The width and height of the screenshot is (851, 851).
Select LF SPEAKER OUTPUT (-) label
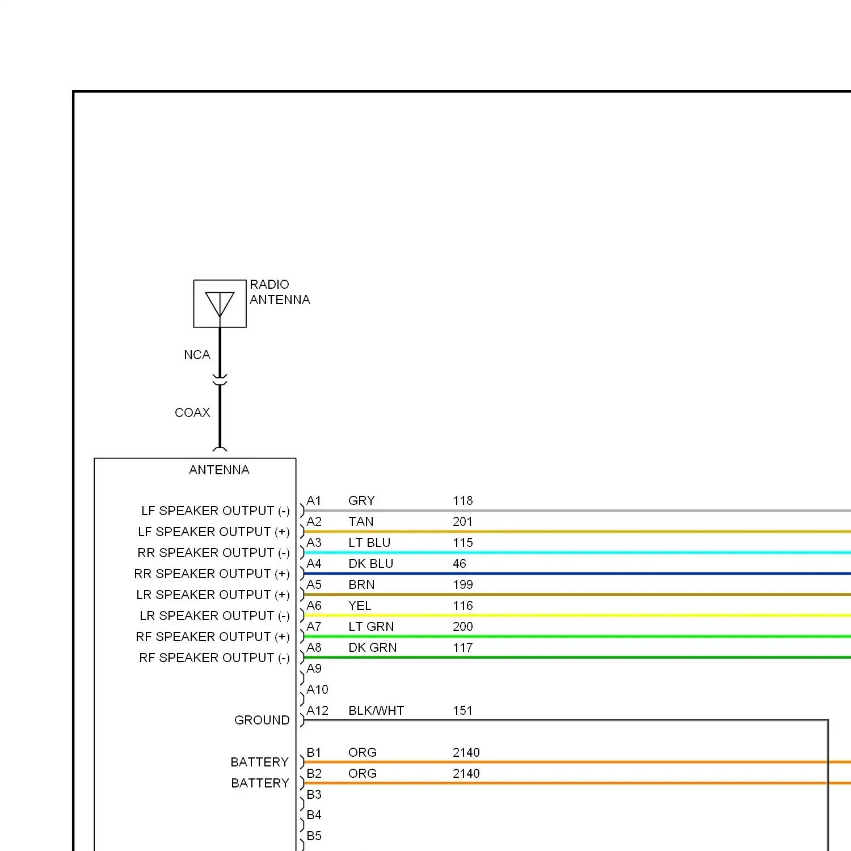point(216,511)
